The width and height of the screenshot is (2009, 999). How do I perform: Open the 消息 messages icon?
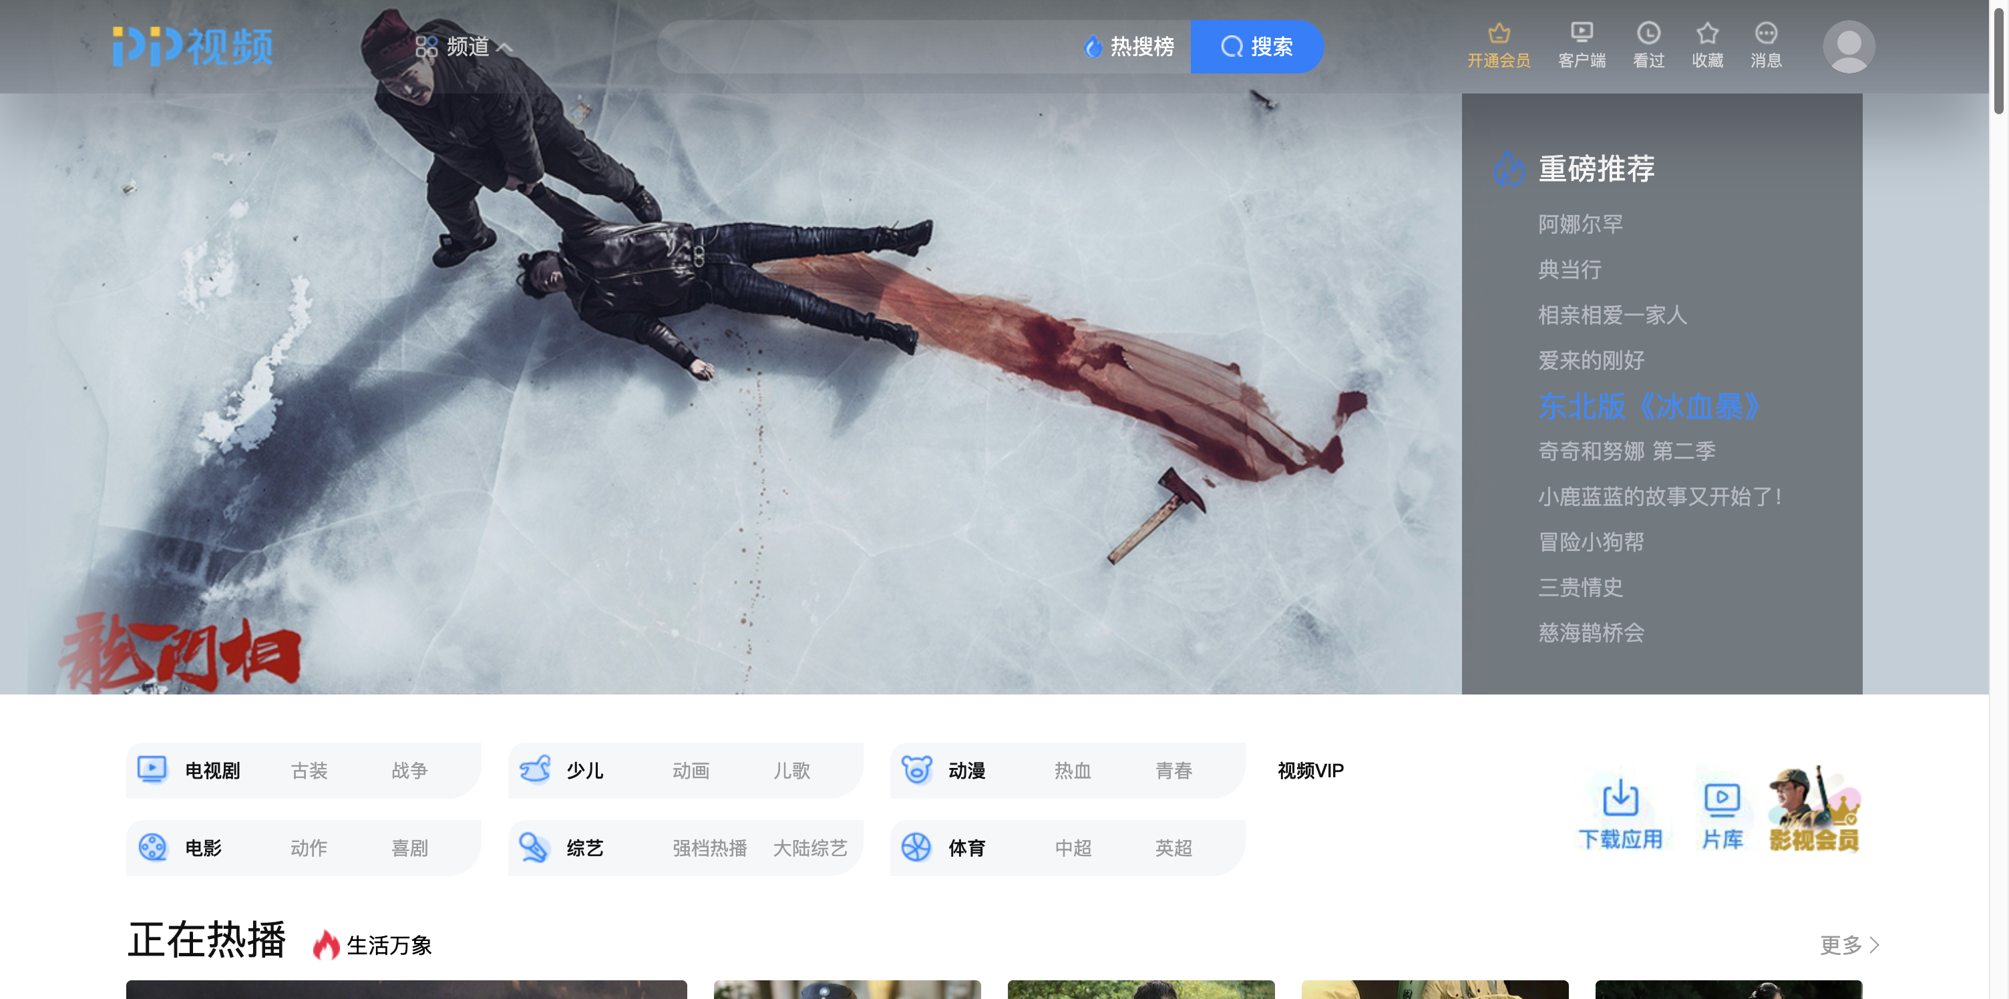tap(1766, 33)
